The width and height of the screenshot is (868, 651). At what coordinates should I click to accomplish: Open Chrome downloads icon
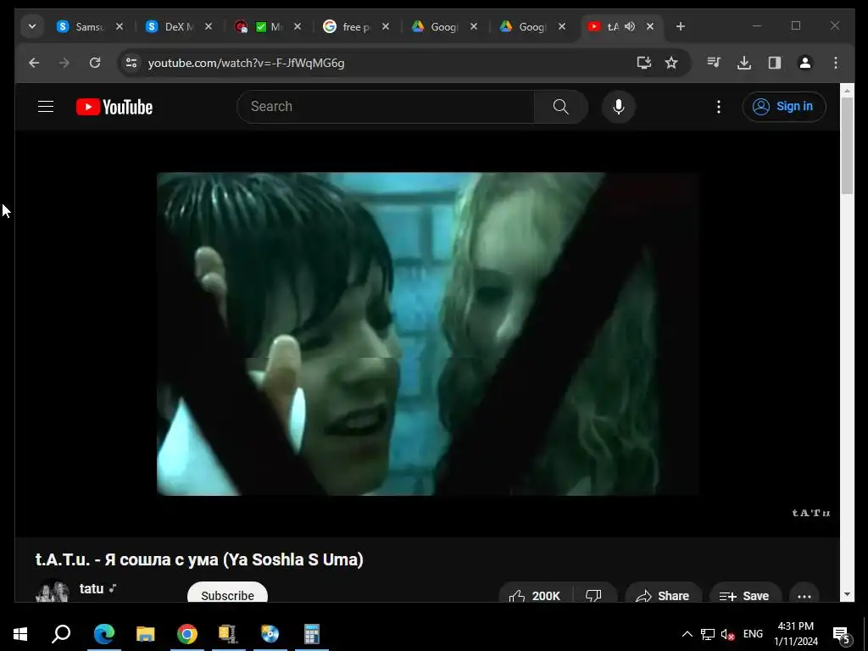pos(744,63)
